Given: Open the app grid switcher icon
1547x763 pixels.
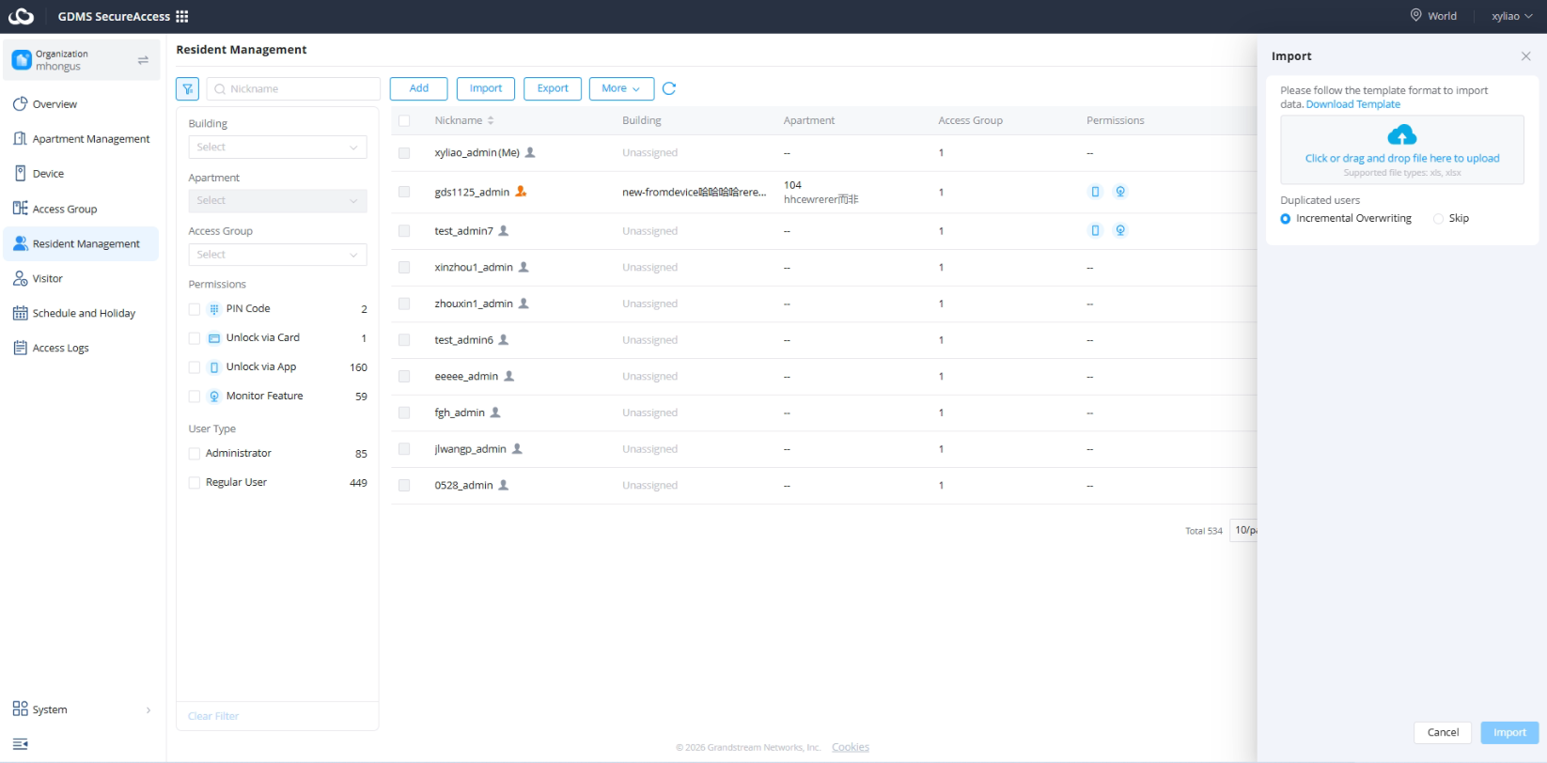Looking at the screenshot, I should pos(182,16).
